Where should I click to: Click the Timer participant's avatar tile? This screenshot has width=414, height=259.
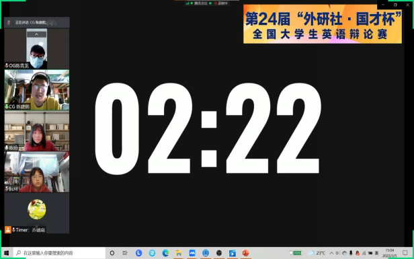[37, 209]
